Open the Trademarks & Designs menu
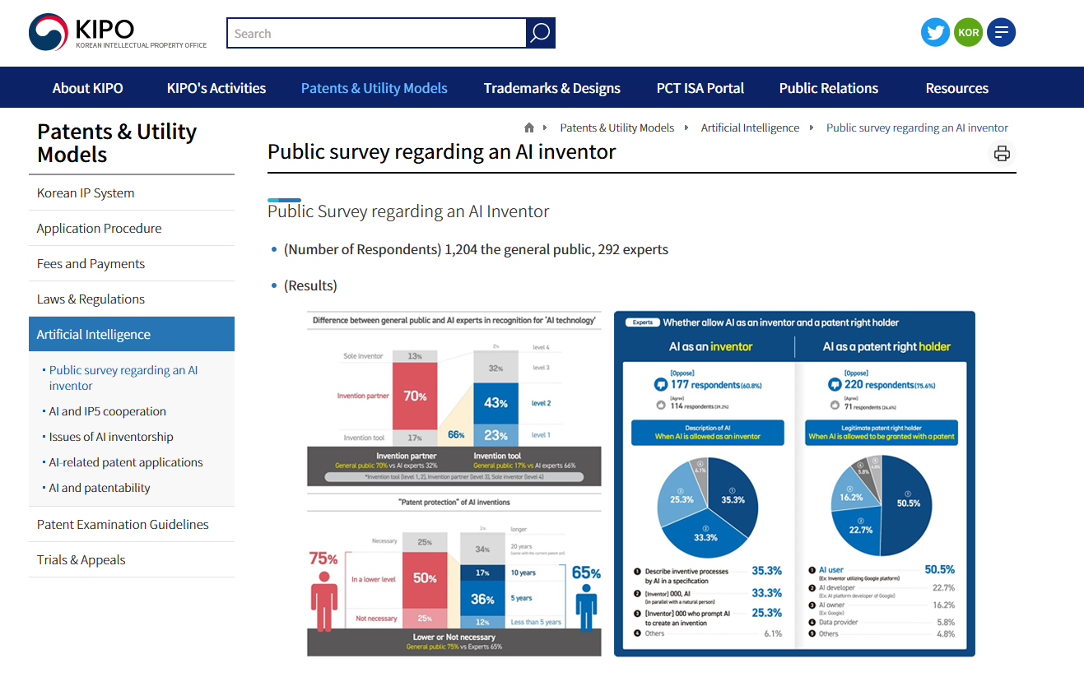The image size is (1084, 677). [551, 88]
